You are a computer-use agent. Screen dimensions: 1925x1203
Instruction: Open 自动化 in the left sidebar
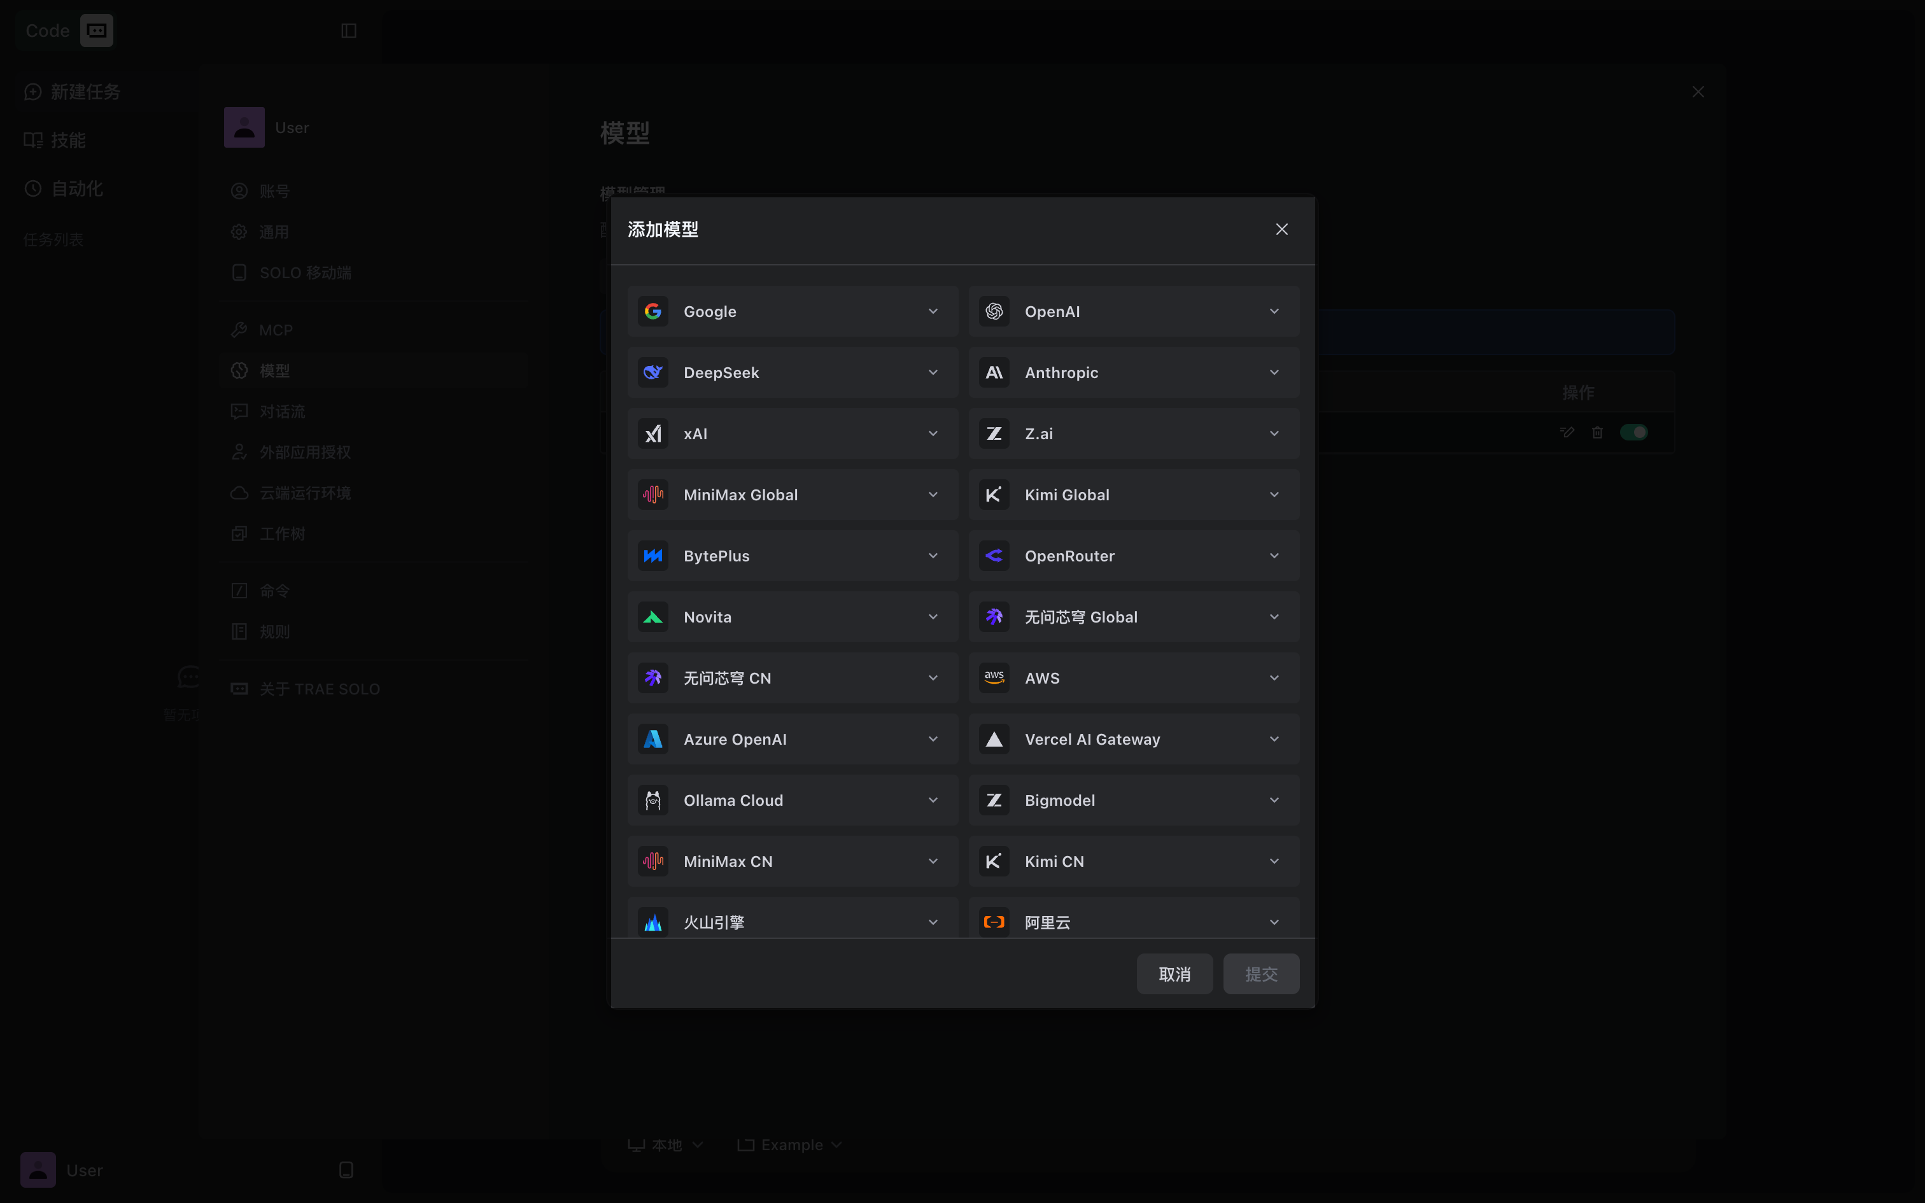pyautogui.click(x=64, y=188)
